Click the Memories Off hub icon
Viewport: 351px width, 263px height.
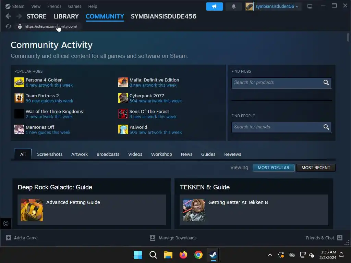click(19, 129)
